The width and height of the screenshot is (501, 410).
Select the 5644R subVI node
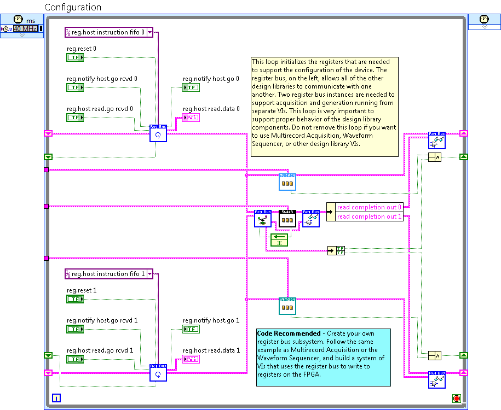point(287,219)
